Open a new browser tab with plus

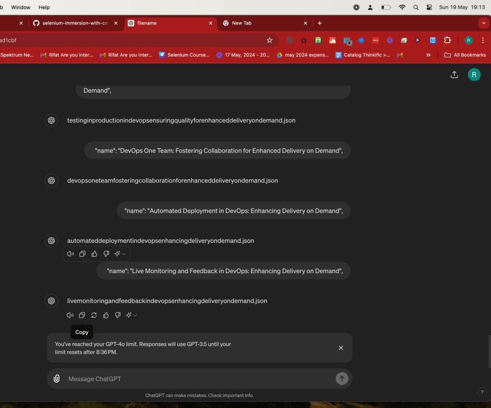(319, 23)
